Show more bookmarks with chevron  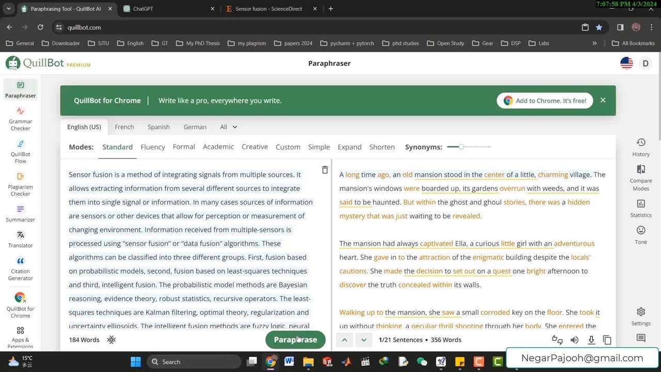pyautogui.click(x=594, y=43)
